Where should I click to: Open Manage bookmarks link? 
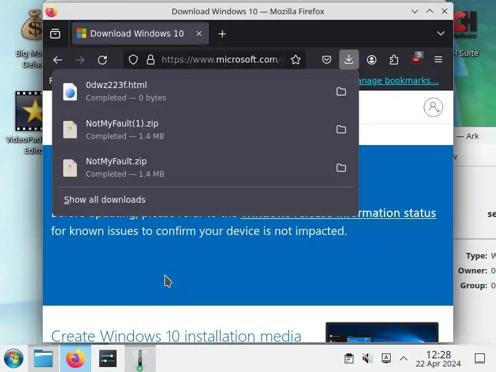399,81
